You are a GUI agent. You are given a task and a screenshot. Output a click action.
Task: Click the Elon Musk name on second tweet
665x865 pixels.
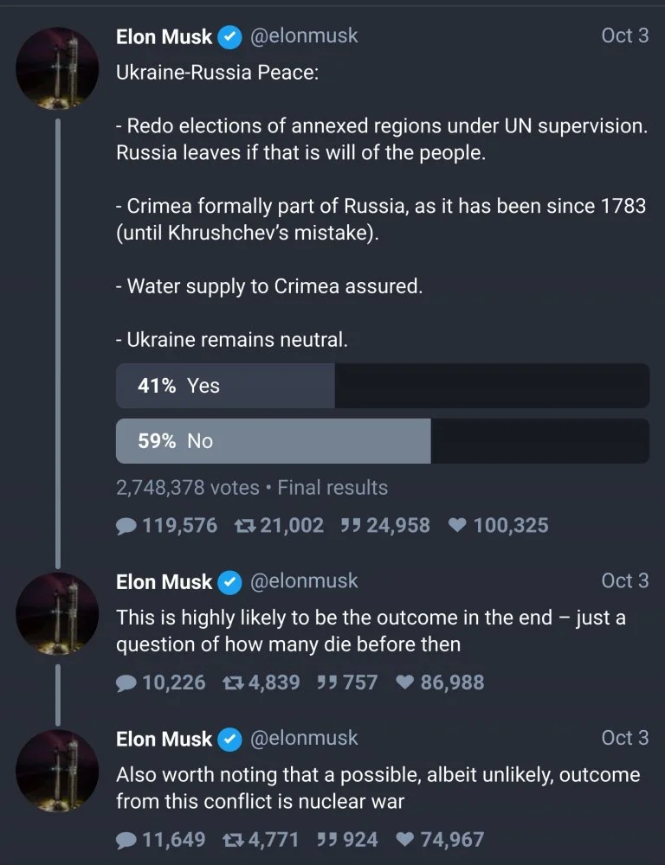pyautogui.click(x=165, y=582)
